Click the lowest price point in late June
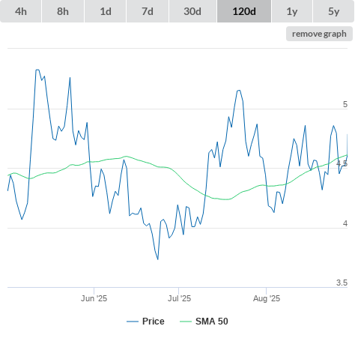This screenshot has height=341, width=355. (158, 259)
